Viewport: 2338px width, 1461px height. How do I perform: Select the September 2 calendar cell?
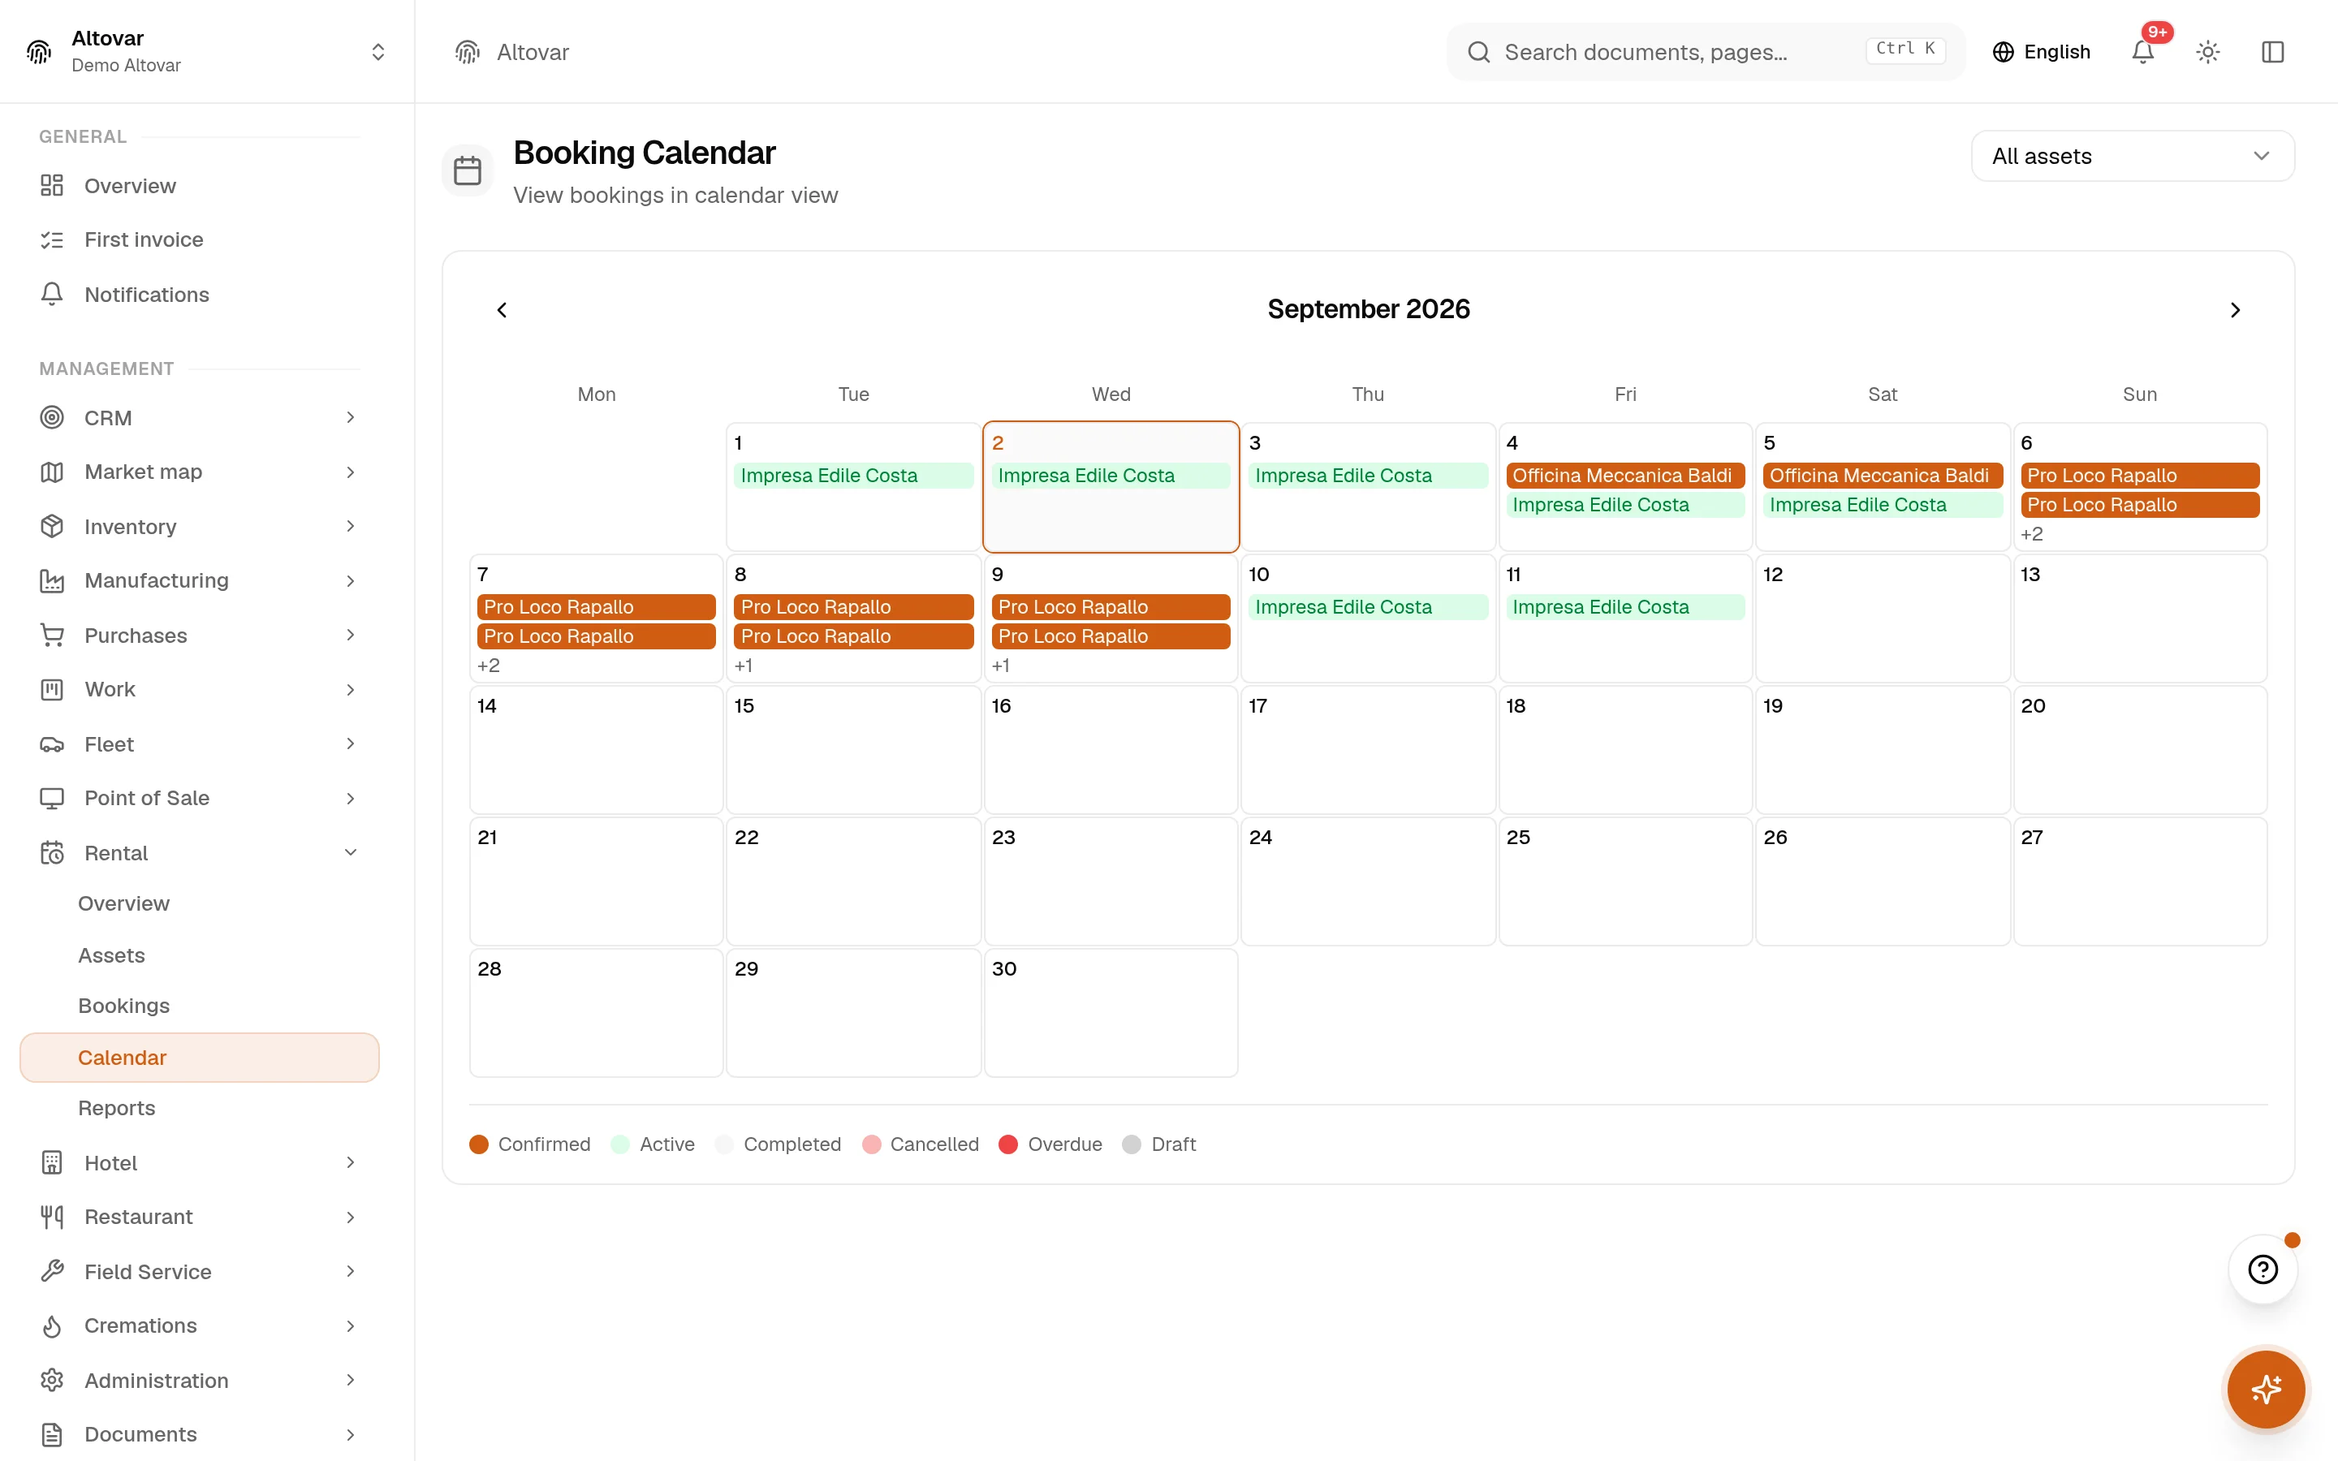pos(1111,487)
